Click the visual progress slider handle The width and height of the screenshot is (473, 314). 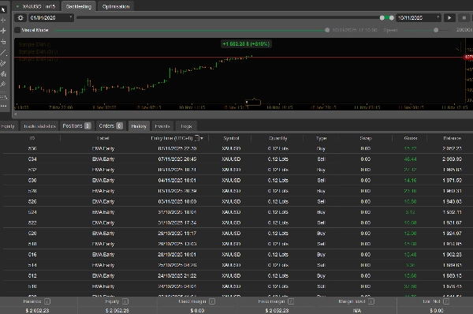pyautogui.click(x=327, y=30)
